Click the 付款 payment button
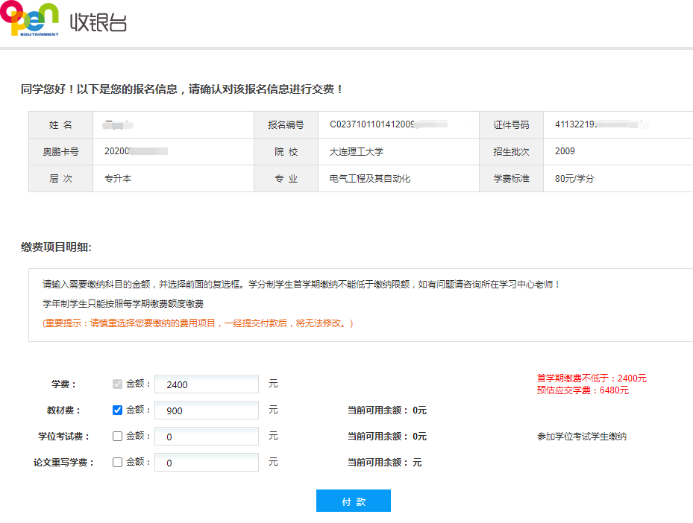 click(x=353, y=500)
